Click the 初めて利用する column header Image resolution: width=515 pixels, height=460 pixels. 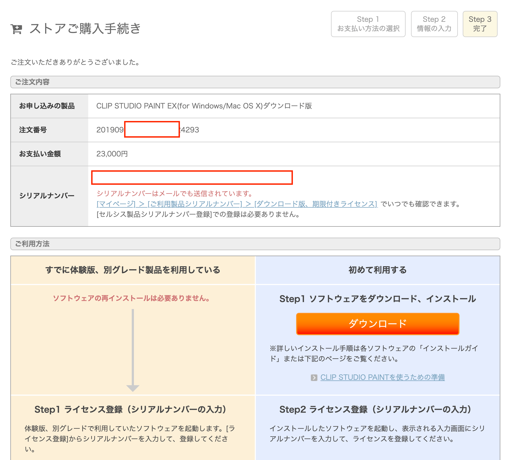(x=378, y=270)
